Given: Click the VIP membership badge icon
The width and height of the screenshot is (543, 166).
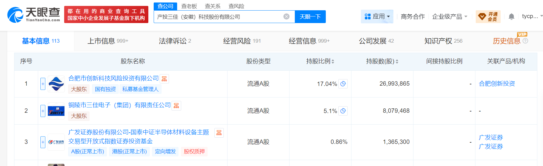Looking at the screenshot, I should 482,17.
